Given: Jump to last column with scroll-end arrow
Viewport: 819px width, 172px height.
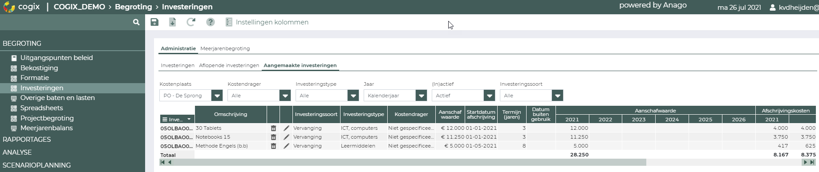Looking at the screenshot, I should coord(812,162).
